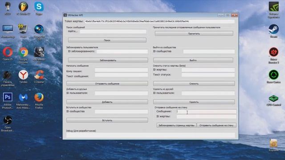The height and width of the screenshot is (160, 285).
Task: Click the Заблокировать button
Action: click(x=108, y=60)
